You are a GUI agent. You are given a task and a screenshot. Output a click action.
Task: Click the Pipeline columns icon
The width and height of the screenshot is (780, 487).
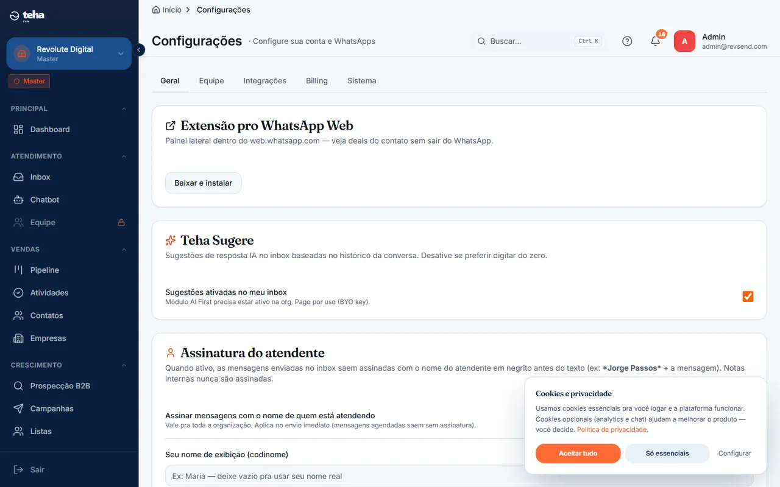point(18,270)
